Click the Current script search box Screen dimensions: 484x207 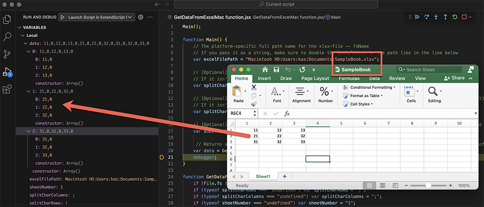tap(276, 4)
